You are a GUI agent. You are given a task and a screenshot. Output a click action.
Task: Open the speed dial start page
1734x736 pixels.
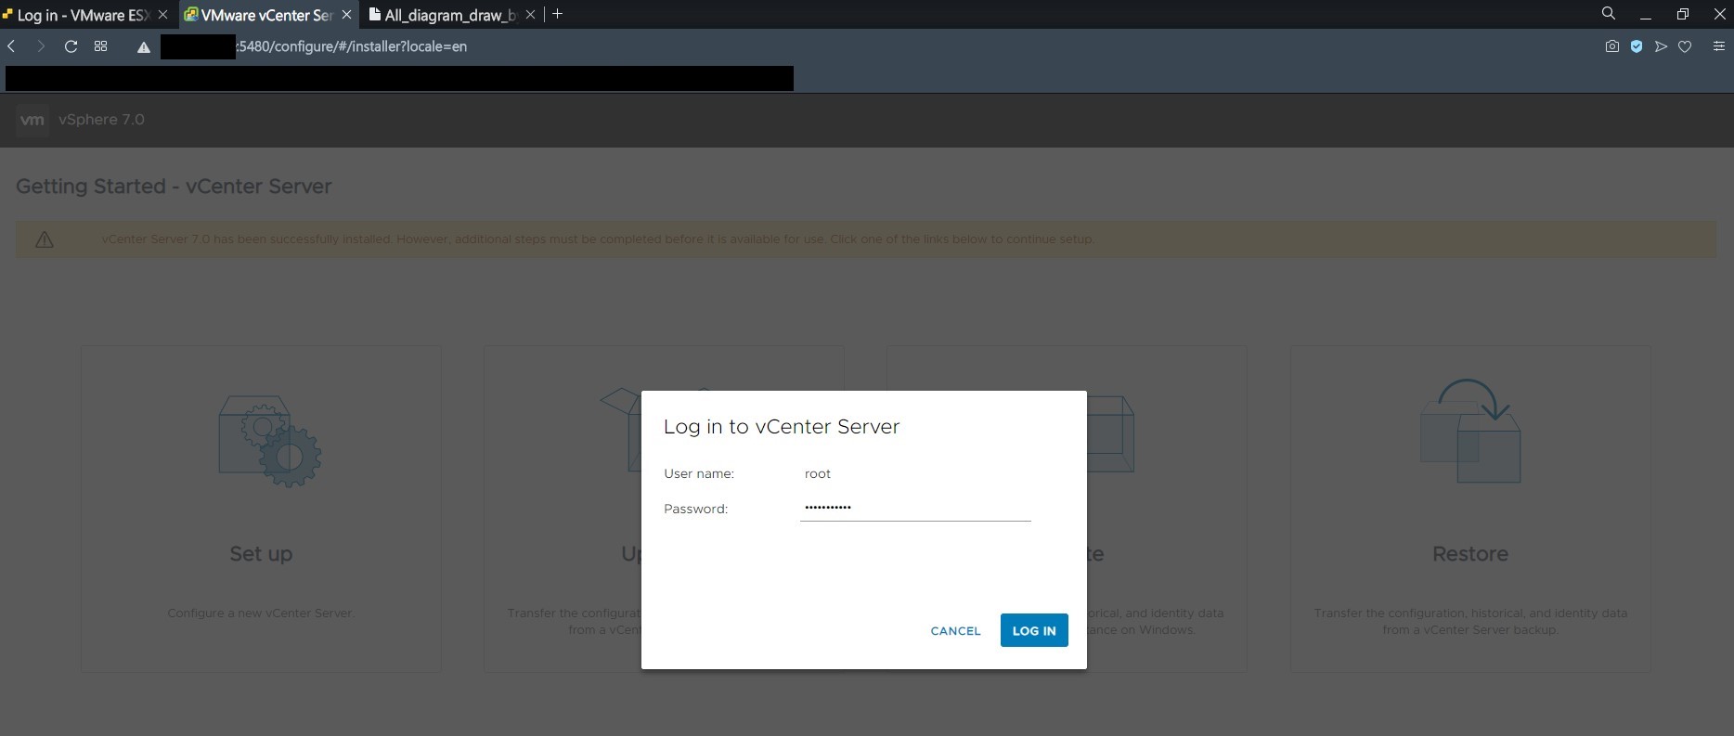coord(100,46)
